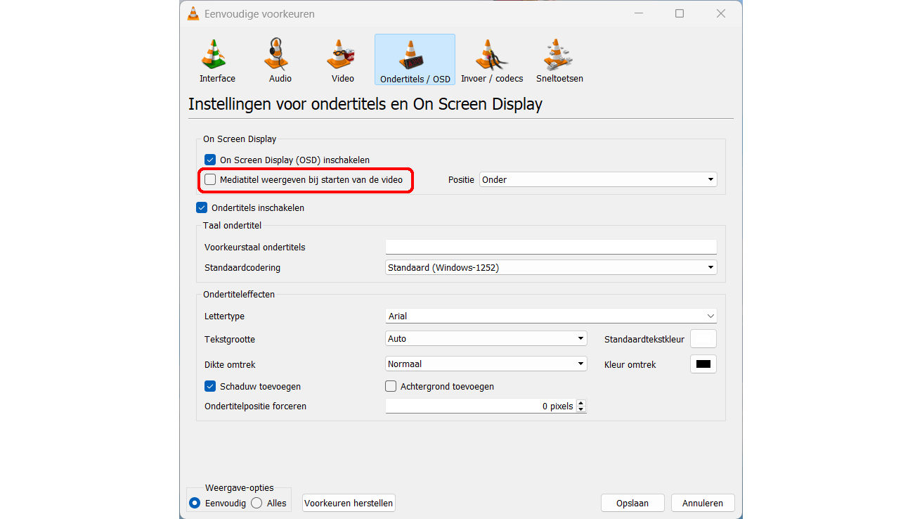The height and width of the screenshot is (519, 922).
Task: Click the VLC cone icon in title bar
Action: point(193,13)
